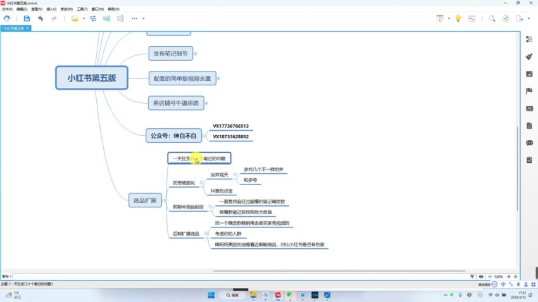The image size is (538, 302).
Task: Zoom out with the minus button
Action: pos(490,276)
